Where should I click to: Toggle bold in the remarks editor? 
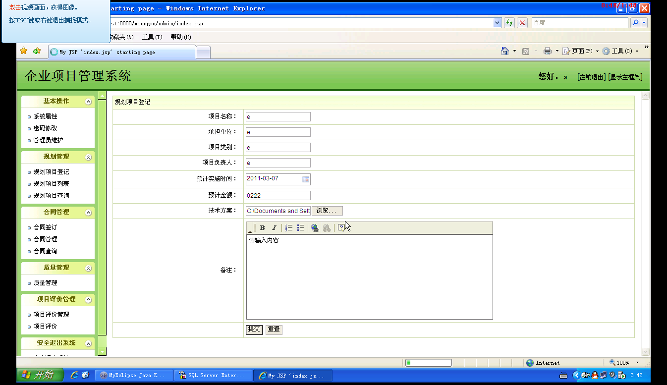point(262,228)
